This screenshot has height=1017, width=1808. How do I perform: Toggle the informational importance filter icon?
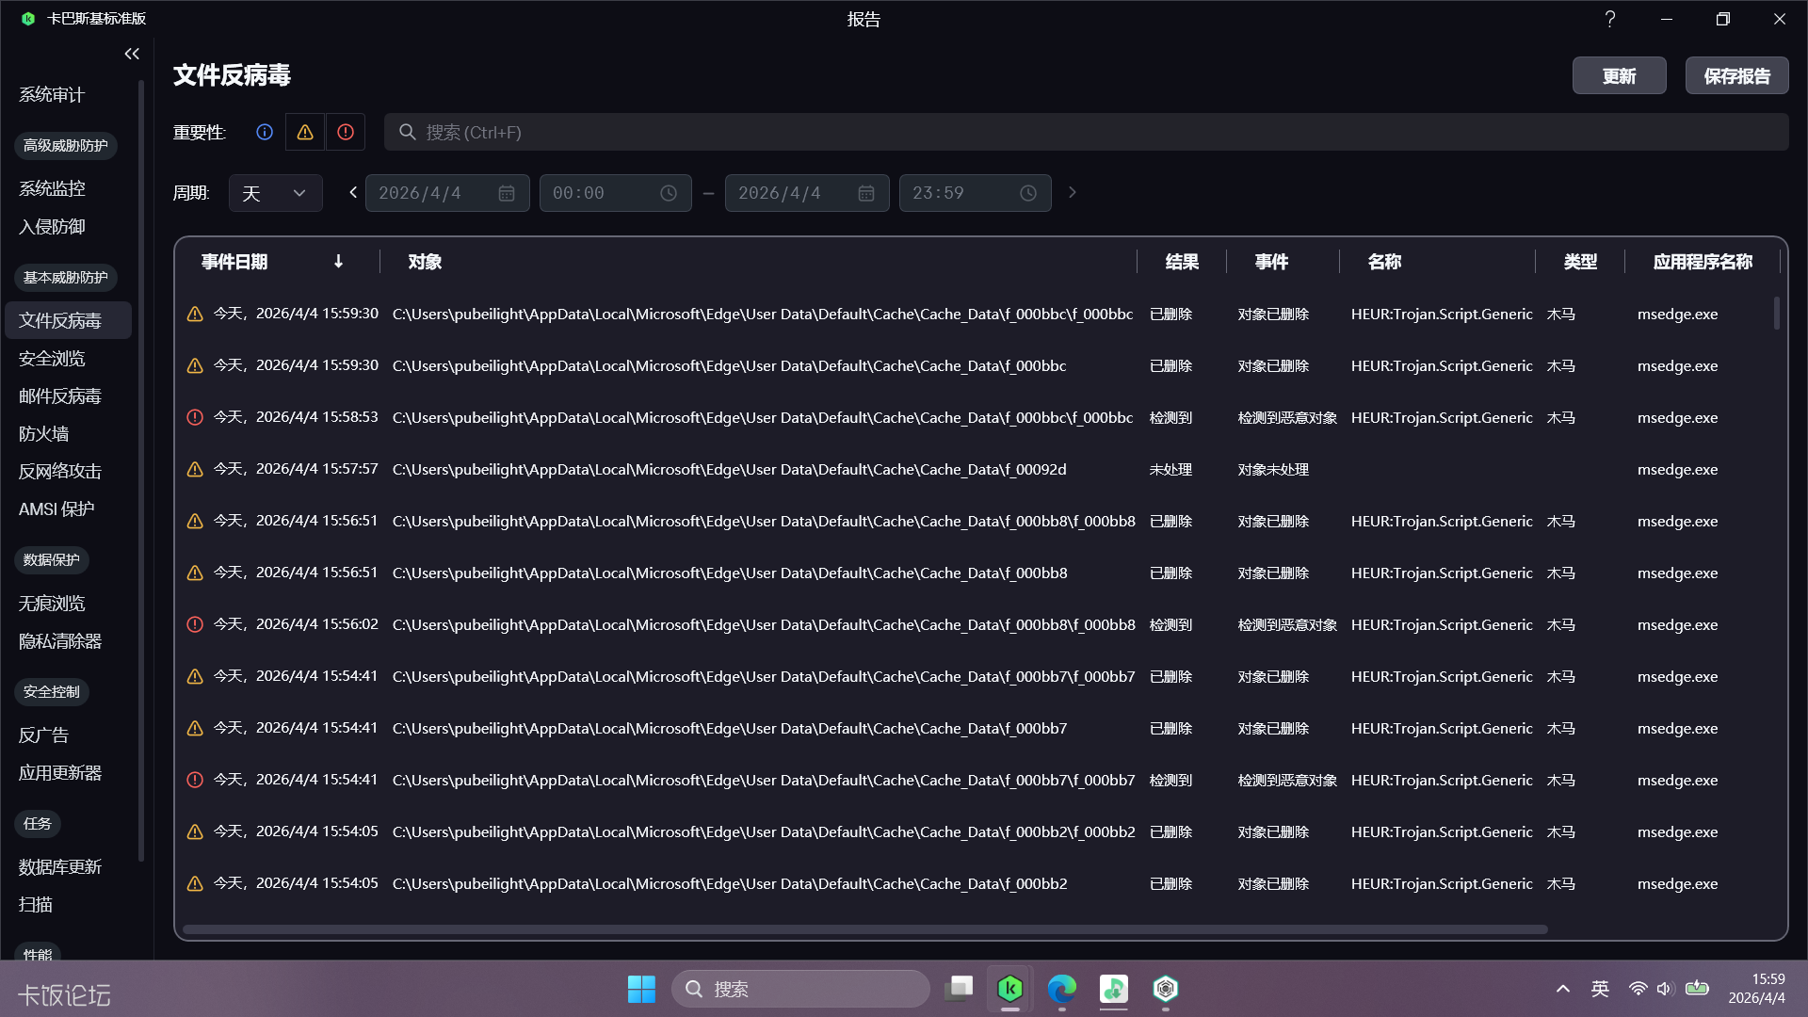point(265,133)
